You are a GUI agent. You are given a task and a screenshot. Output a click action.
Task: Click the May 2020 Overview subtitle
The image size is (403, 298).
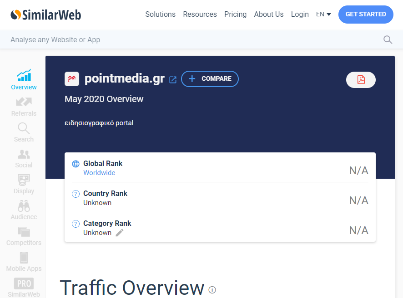(104, 99)
